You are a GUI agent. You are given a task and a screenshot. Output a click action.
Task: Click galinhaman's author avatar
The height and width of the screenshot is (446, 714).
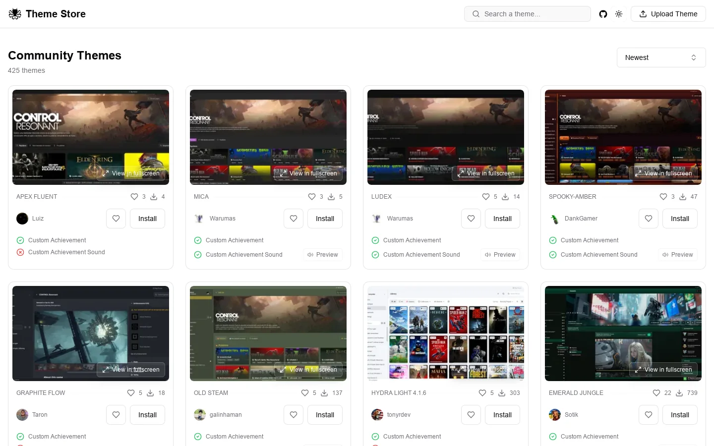(200, 415)
